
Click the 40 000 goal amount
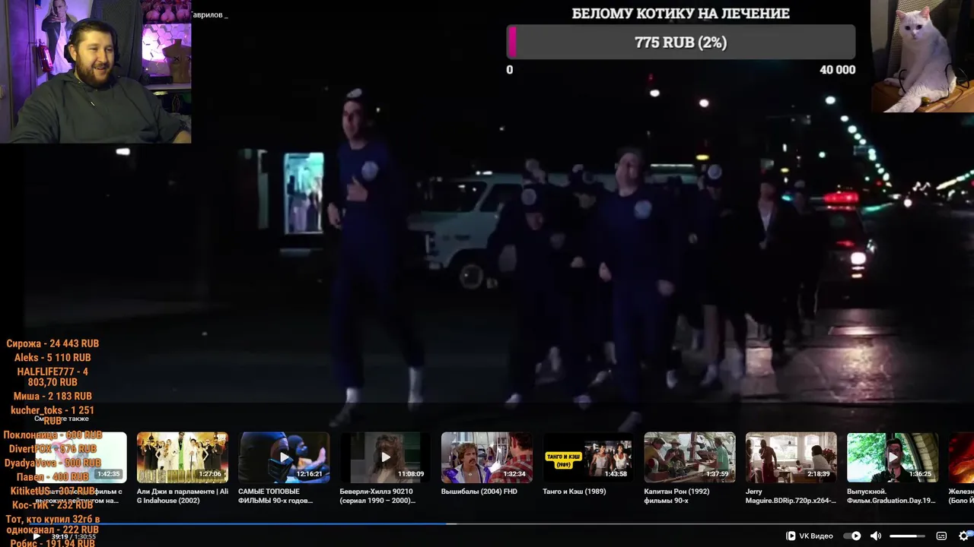point(837,70)
